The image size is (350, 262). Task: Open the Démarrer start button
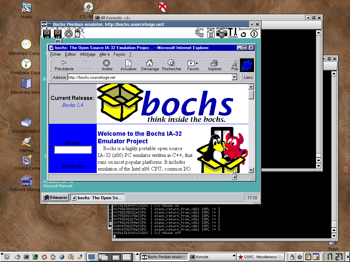[55, 198]
